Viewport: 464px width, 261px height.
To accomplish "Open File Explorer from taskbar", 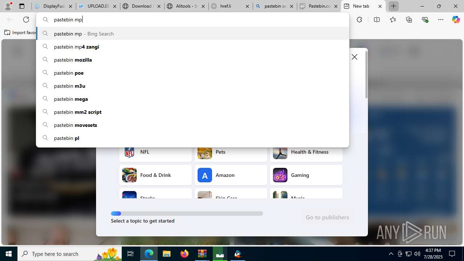I will pos(167,254).
